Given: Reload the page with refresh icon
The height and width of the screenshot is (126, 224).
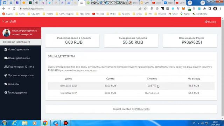Looking at the screenshot, I should coord(14,8).
